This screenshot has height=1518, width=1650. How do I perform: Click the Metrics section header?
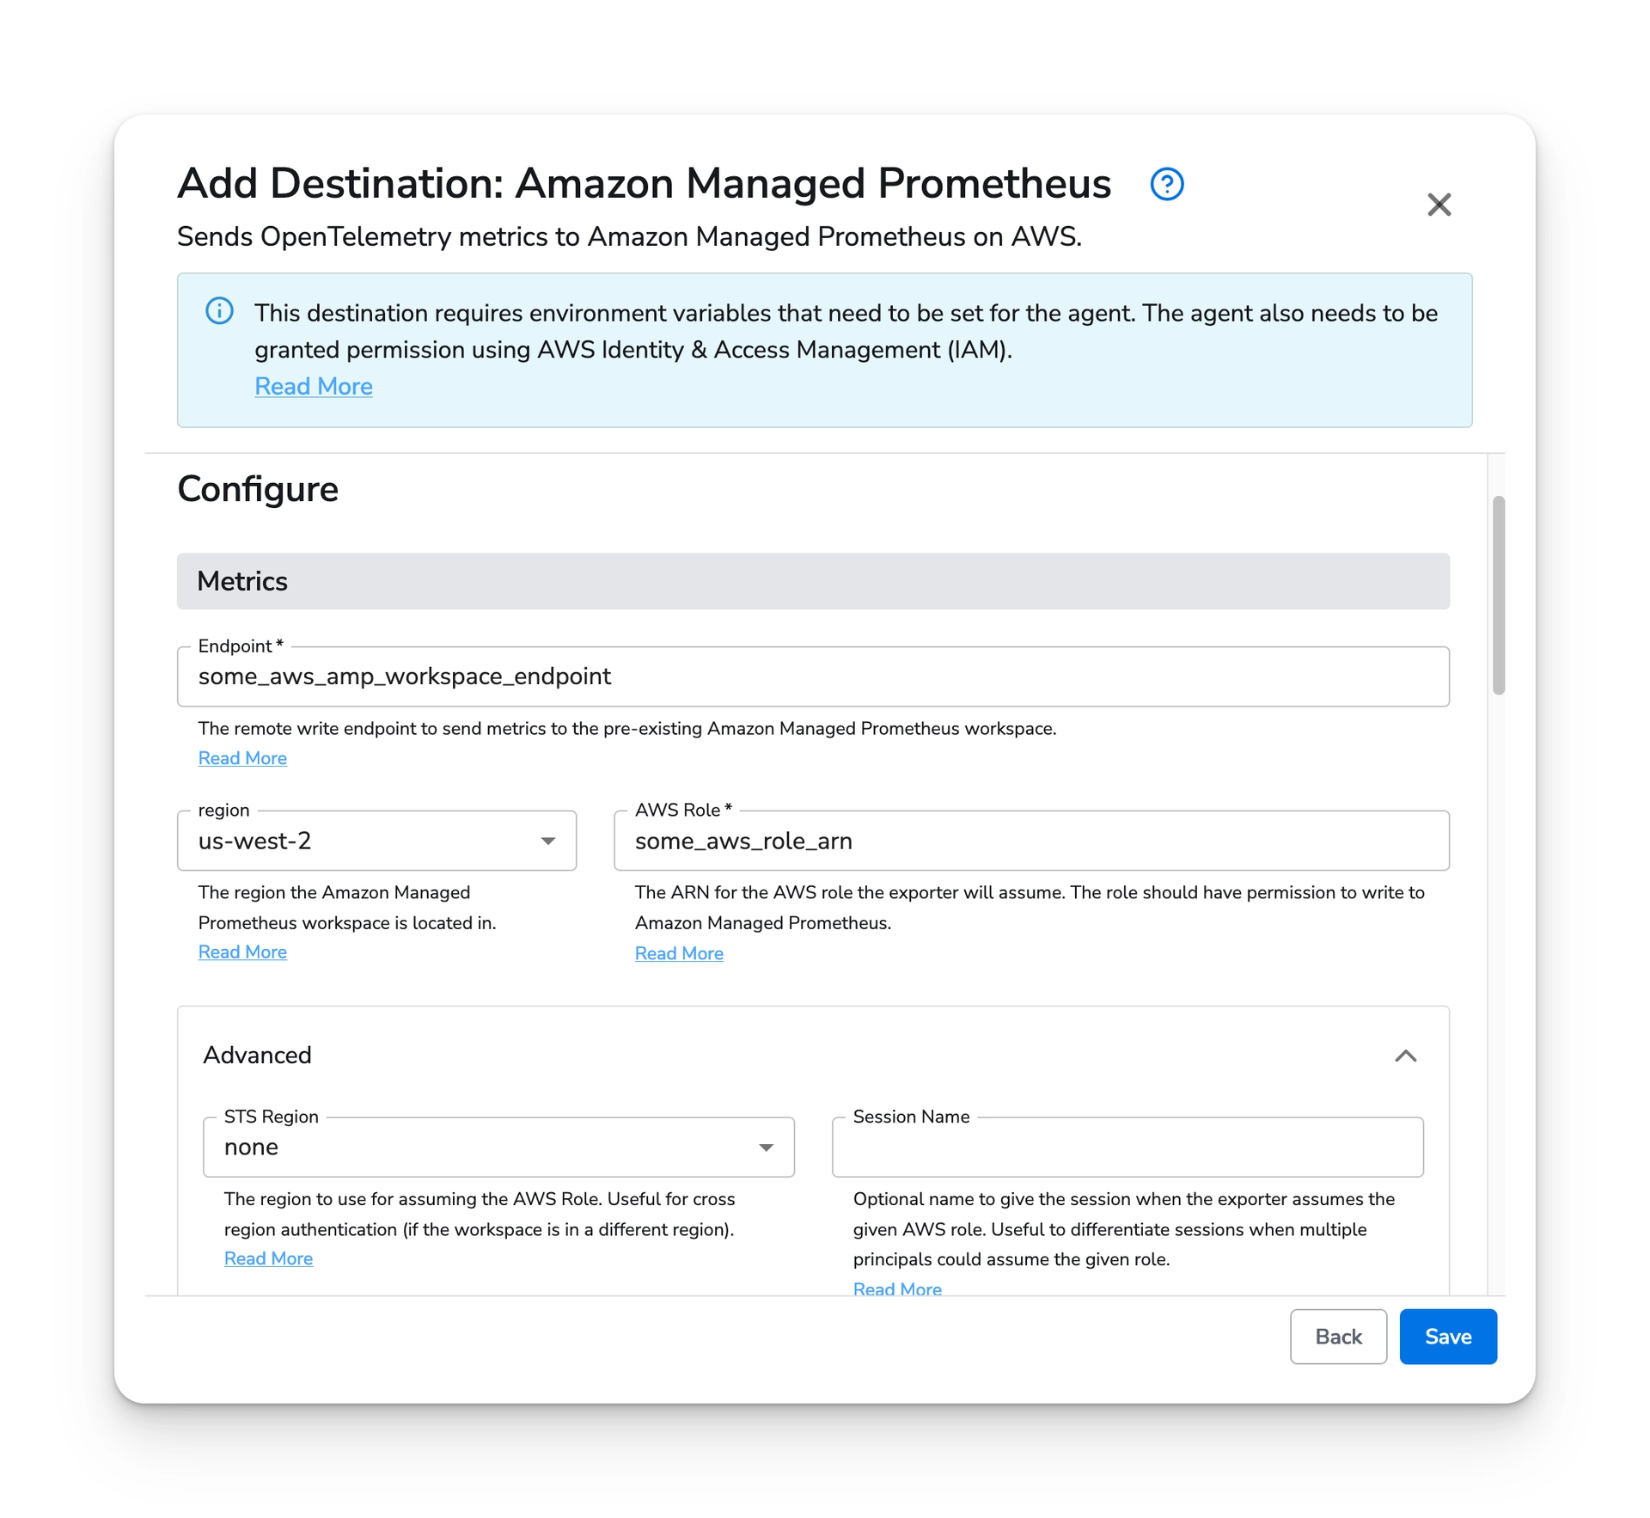click(x=813, y=582)
